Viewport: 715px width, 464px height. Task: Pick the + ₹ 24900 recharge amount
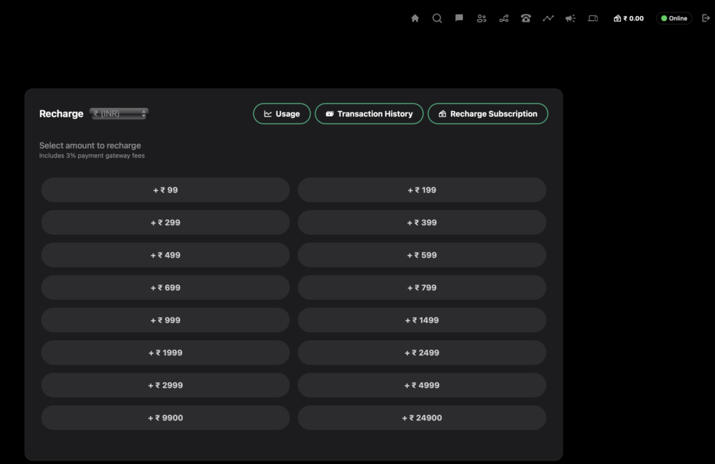[x=422, y=418]
